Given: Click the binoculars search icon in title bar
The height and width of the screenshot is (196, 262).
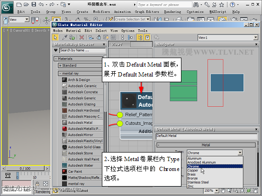Looking at the screenshot, I should click(x=196, y=5).
